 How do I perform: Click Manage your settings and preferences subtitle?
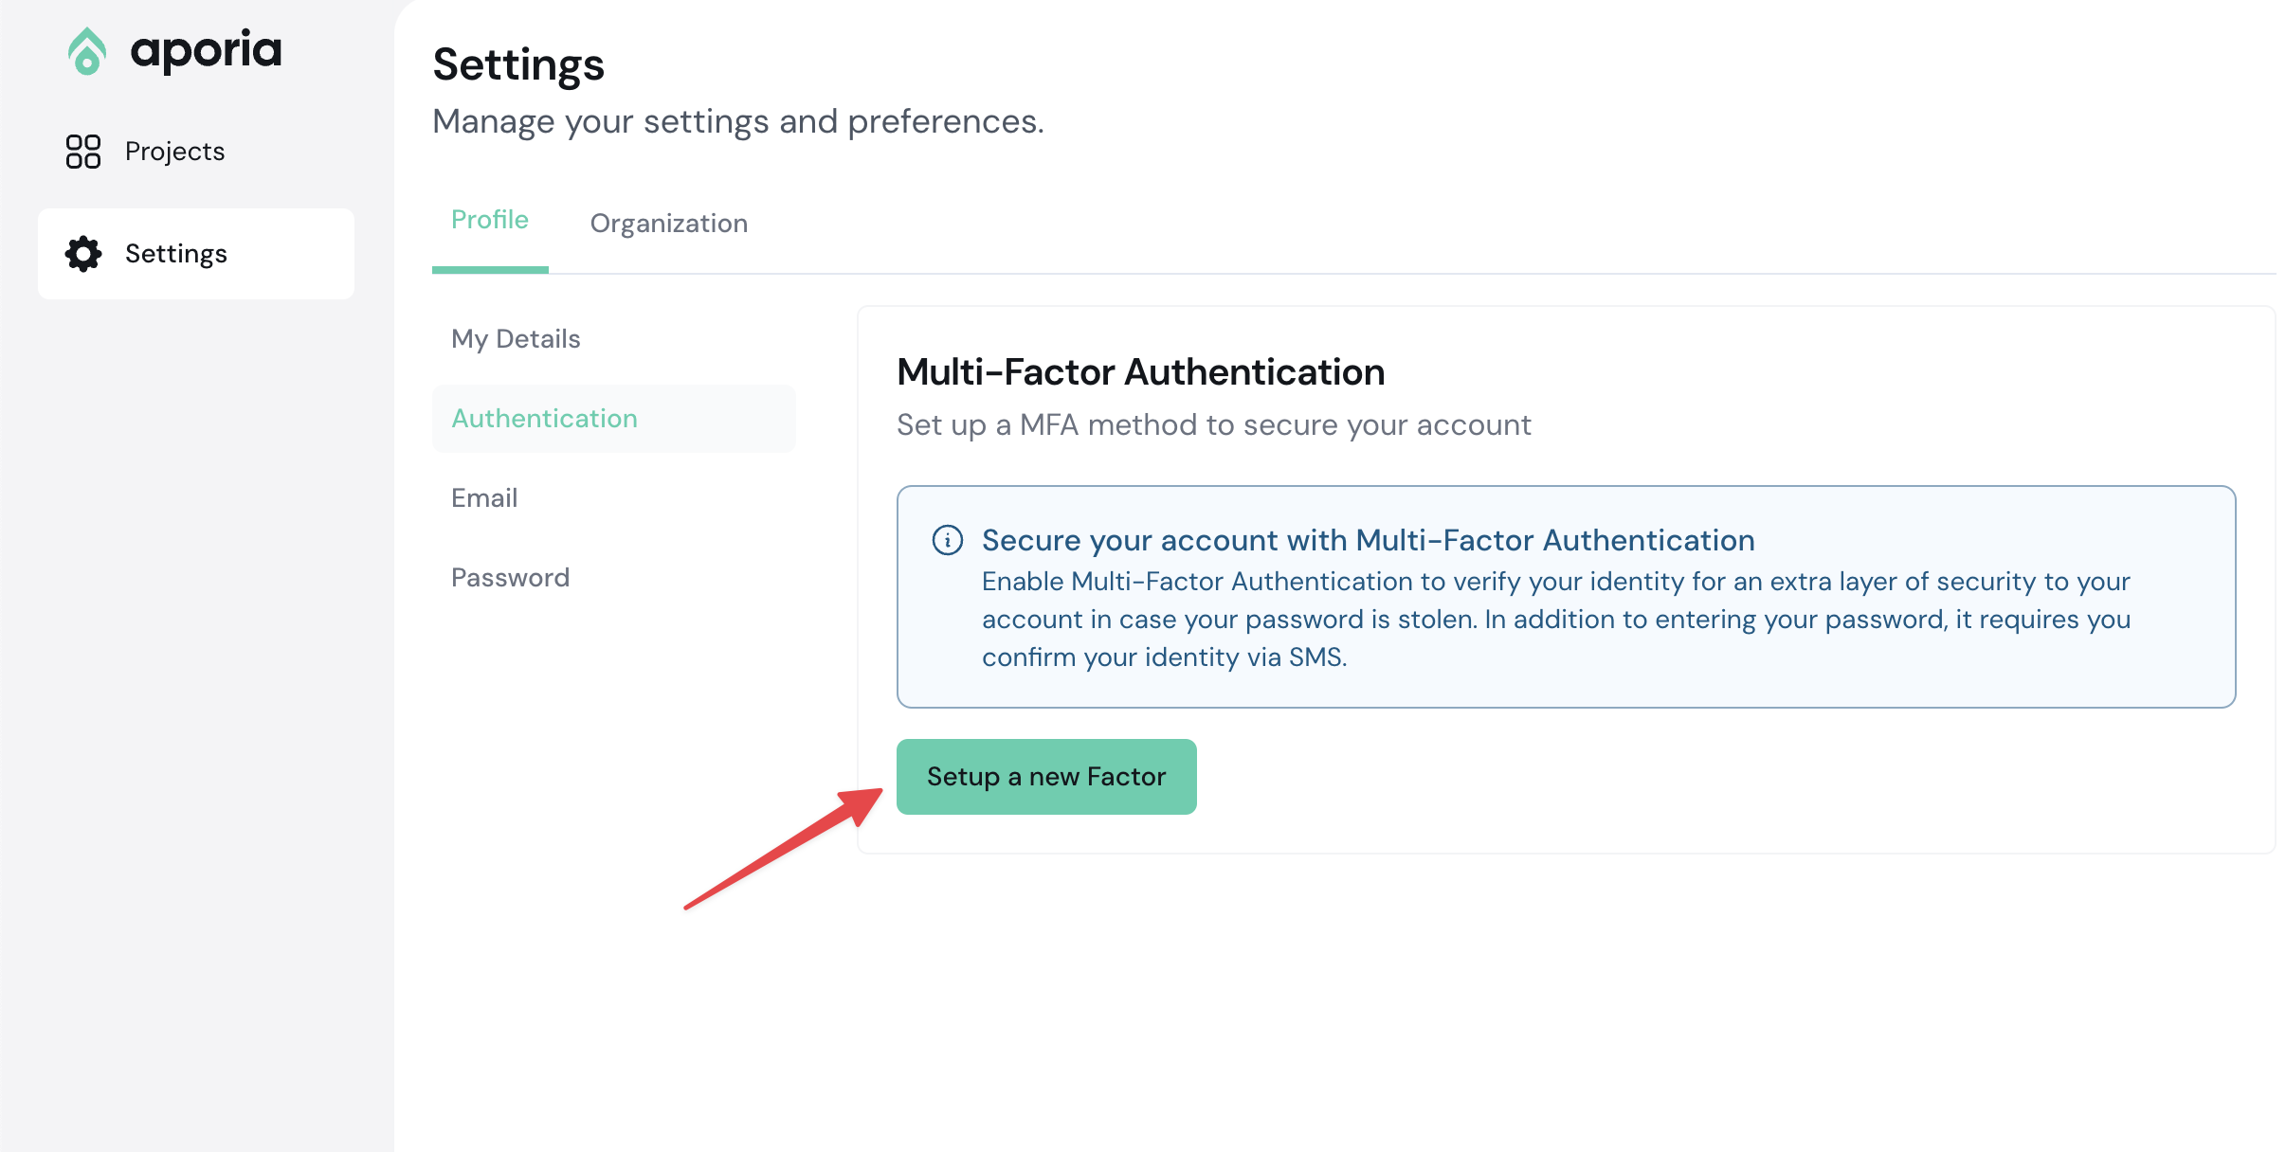(737, 122)
